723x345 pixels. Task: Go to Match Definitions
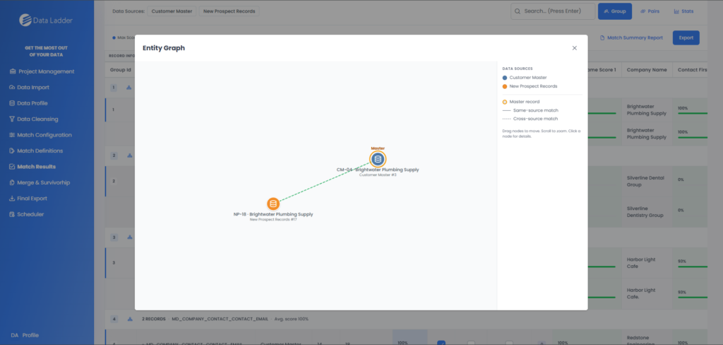click(x=36, y=151)
